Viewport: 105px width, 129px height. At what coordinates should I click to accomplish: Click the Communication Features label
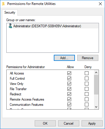pyautogui.click(x=27, y=105)
